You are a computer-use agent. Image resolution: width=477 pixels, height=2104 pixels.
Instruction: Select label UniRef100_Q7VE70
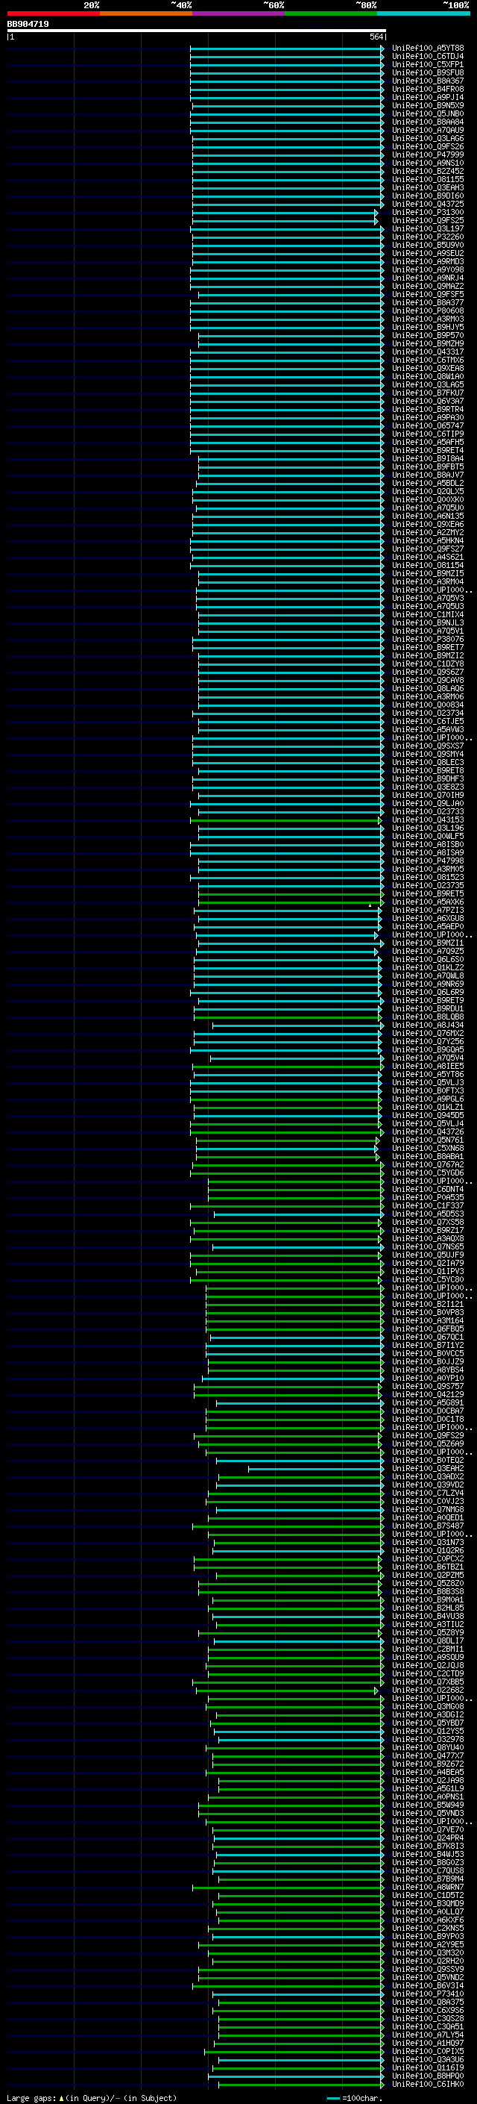click(427, 1829)
